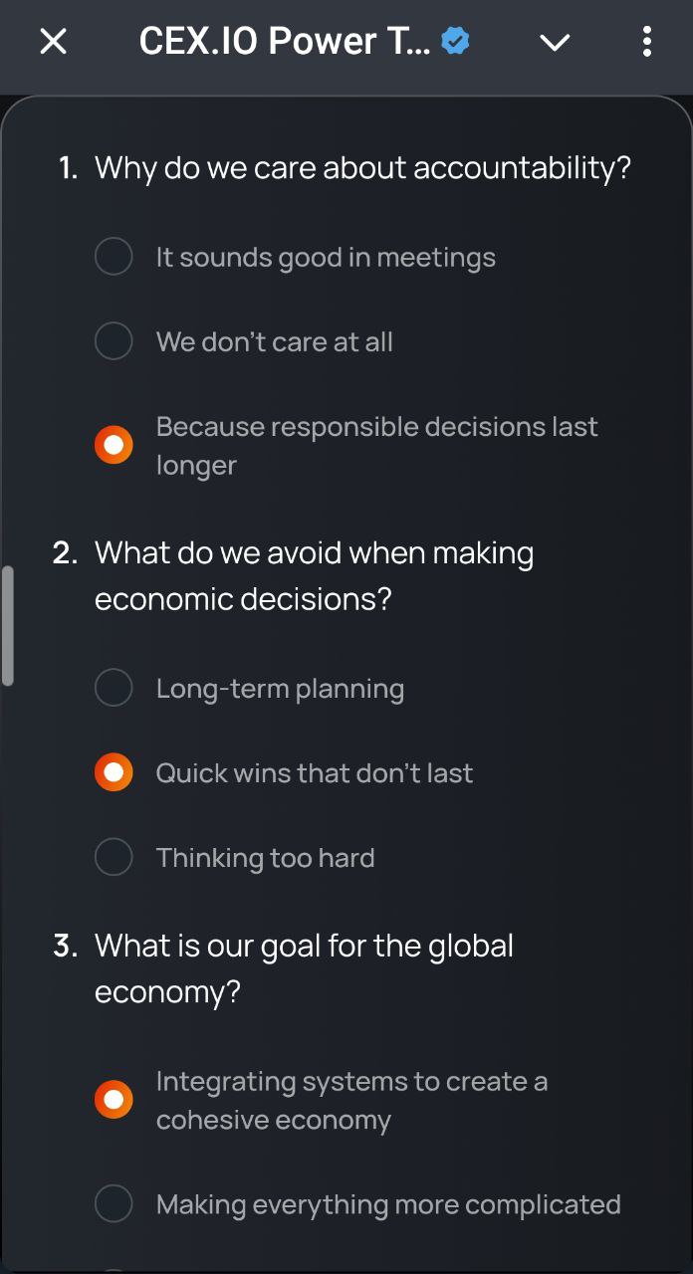
Task: Tap the "We don't care at all" label
Action: pos(274,342)
